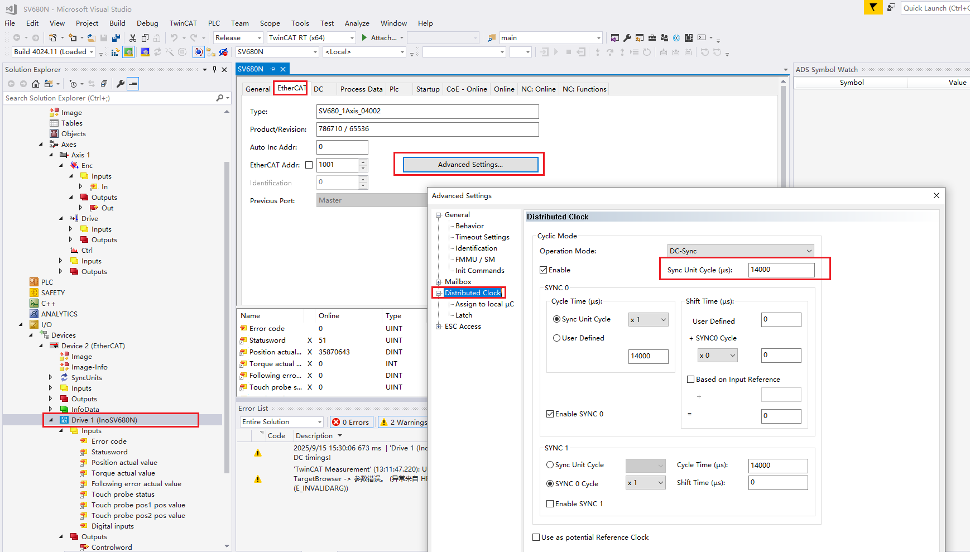Click the notifications filter flag icon
Screen dimensions: 970x552
pos(873,7)
